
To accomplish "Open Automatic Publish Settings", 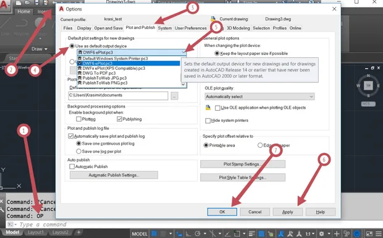I will tap(114, 175).
